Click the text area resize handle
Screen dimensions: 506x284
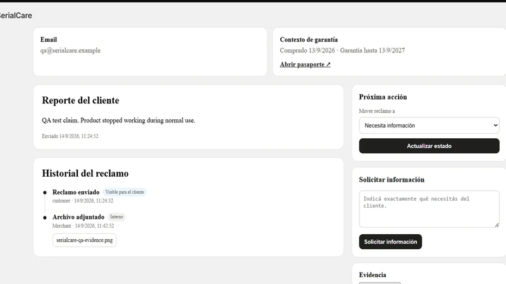[497, 225]
